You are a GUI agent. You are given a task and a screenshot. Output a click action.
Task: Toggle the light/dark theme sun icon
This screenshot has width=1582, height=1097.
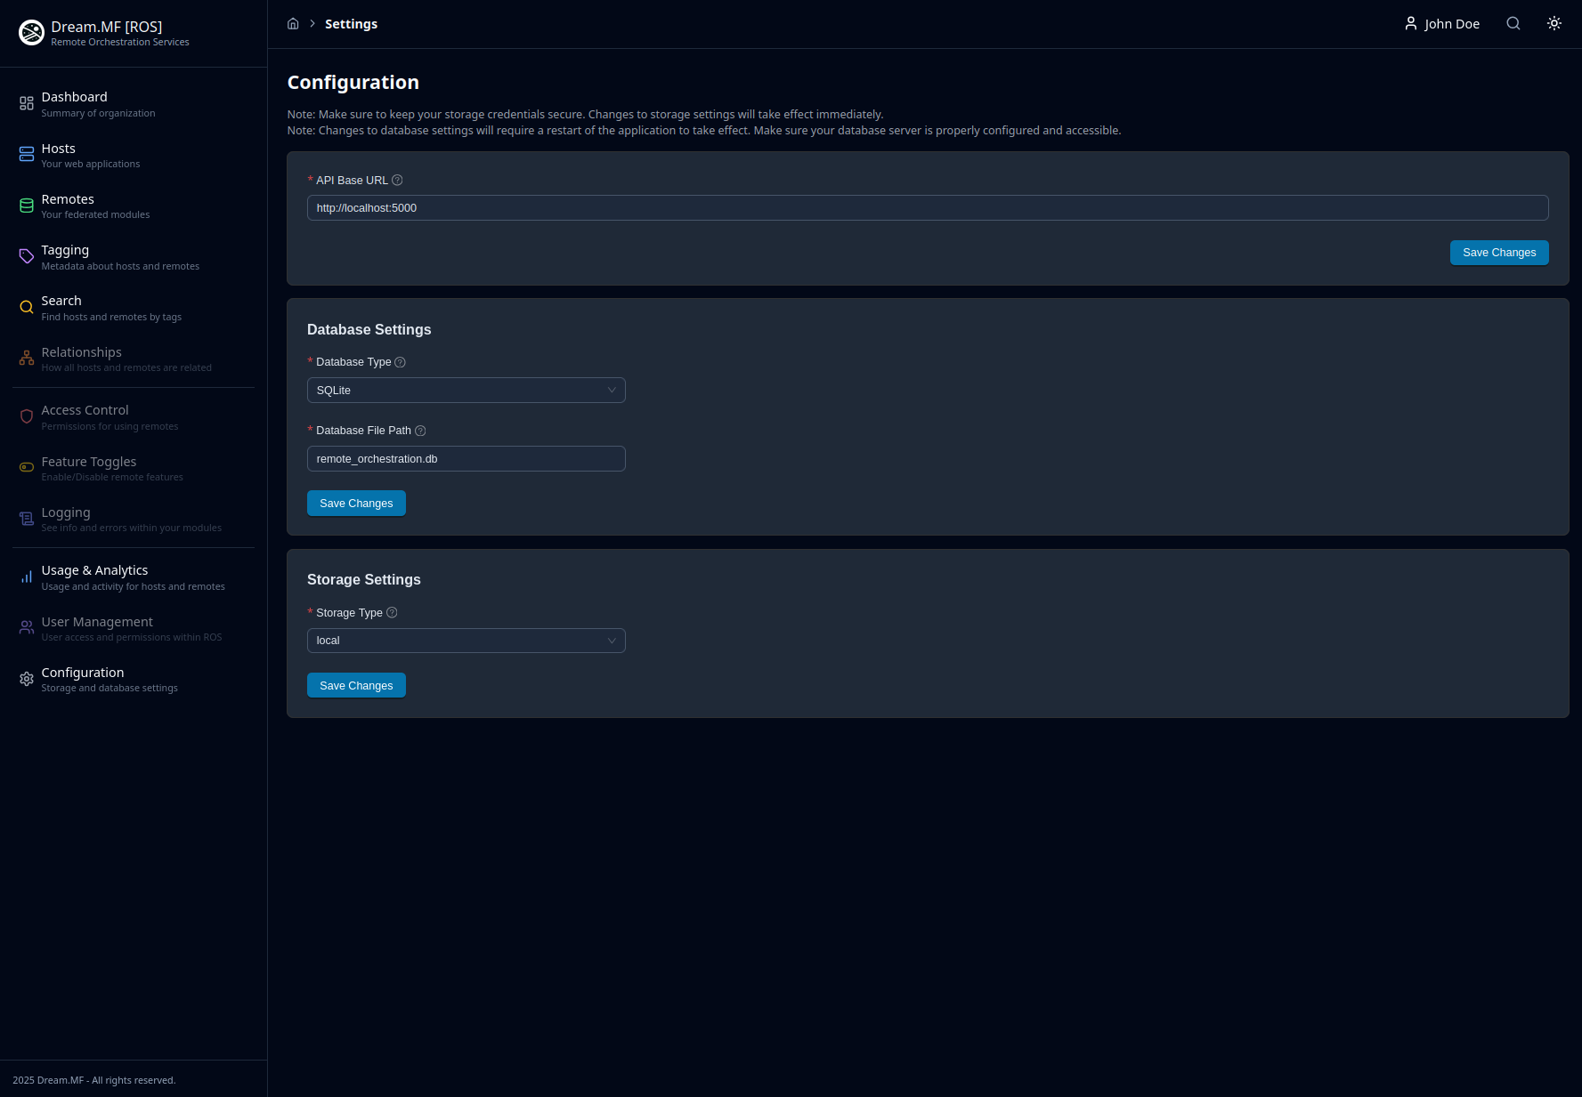point(1554,24)
